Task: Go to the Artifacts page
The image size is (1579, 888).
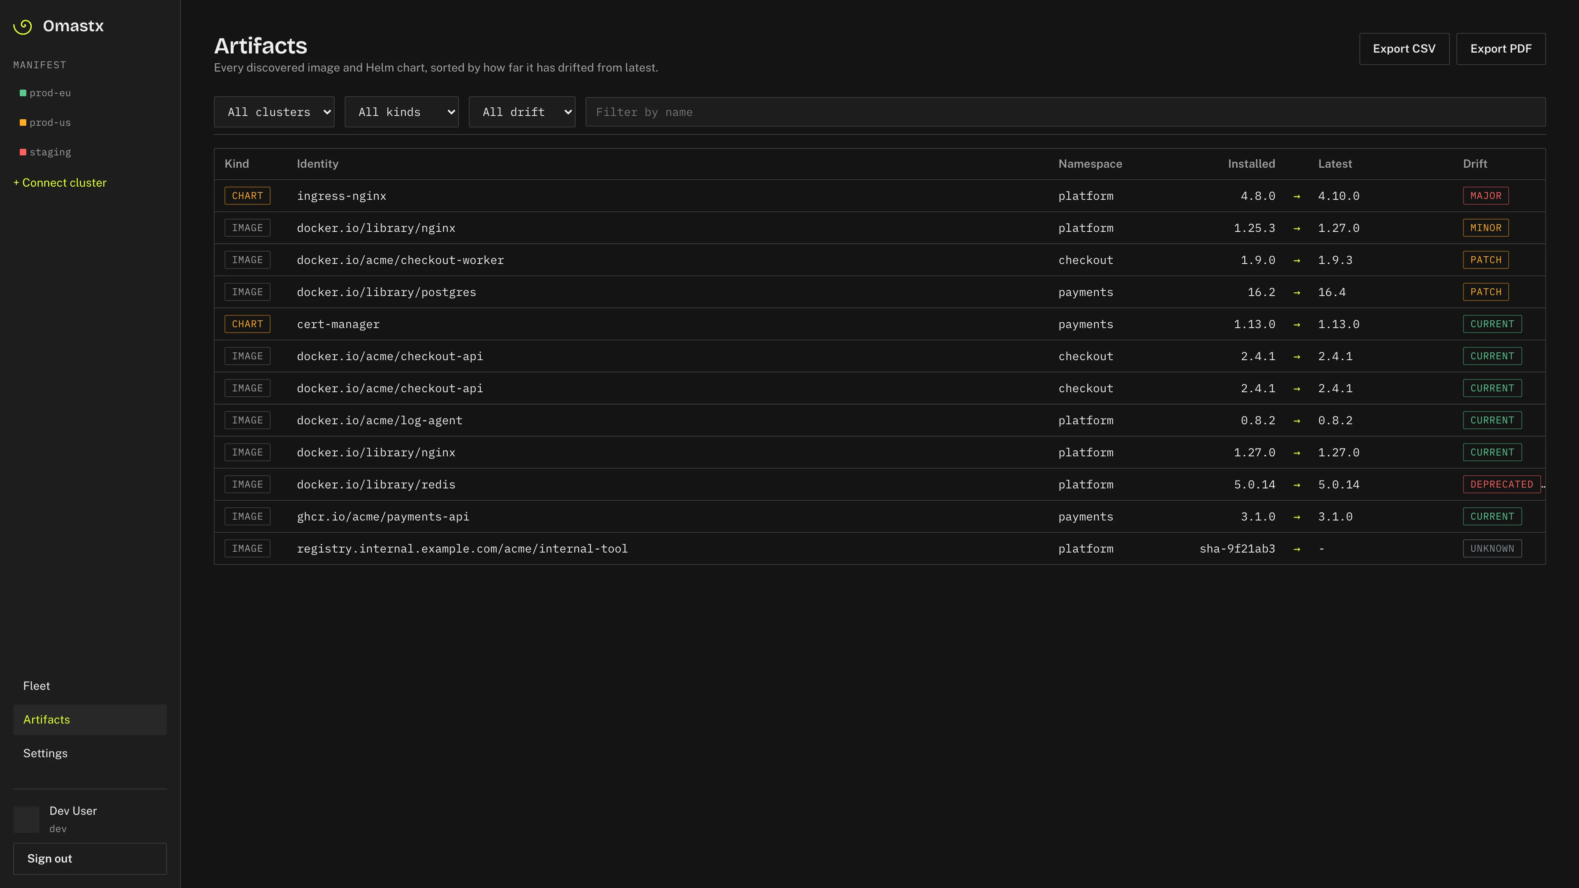Action: pyautogui.click(x=90, y=719)
